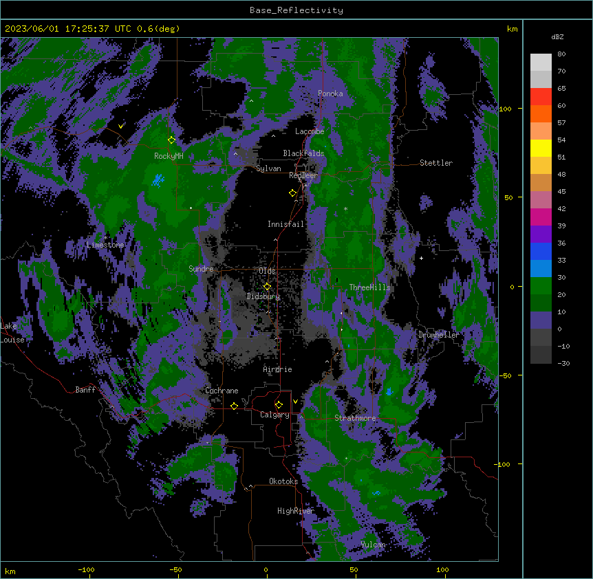This screenshot has width=593, height=579.
Task: Click the Lacombe city label
Action: [310, 131]
